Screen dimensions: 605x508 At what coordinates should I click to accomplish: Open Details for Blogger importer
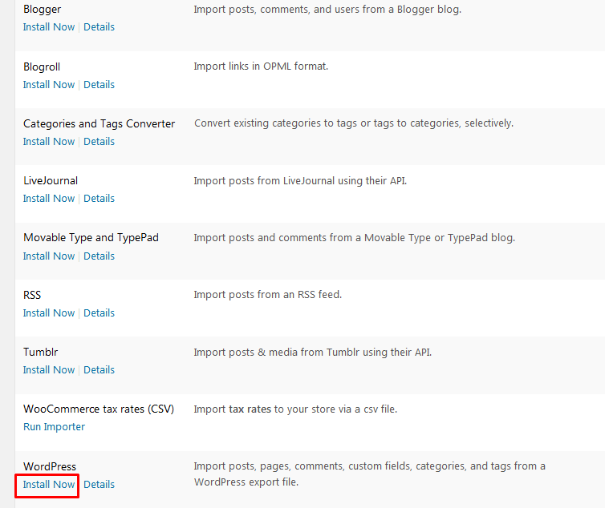tap(99, 27)
